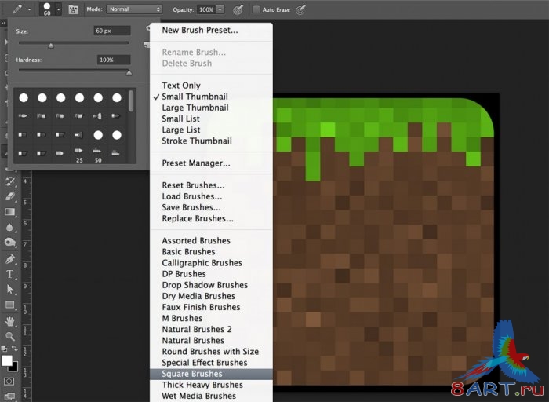Open the black background color swatch

pos(14,367)
